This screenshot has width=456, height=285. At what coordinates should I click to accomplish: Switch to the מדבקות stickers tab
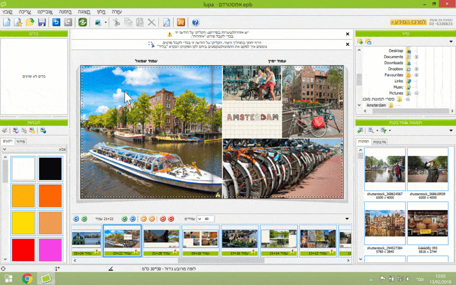point(379,141)
